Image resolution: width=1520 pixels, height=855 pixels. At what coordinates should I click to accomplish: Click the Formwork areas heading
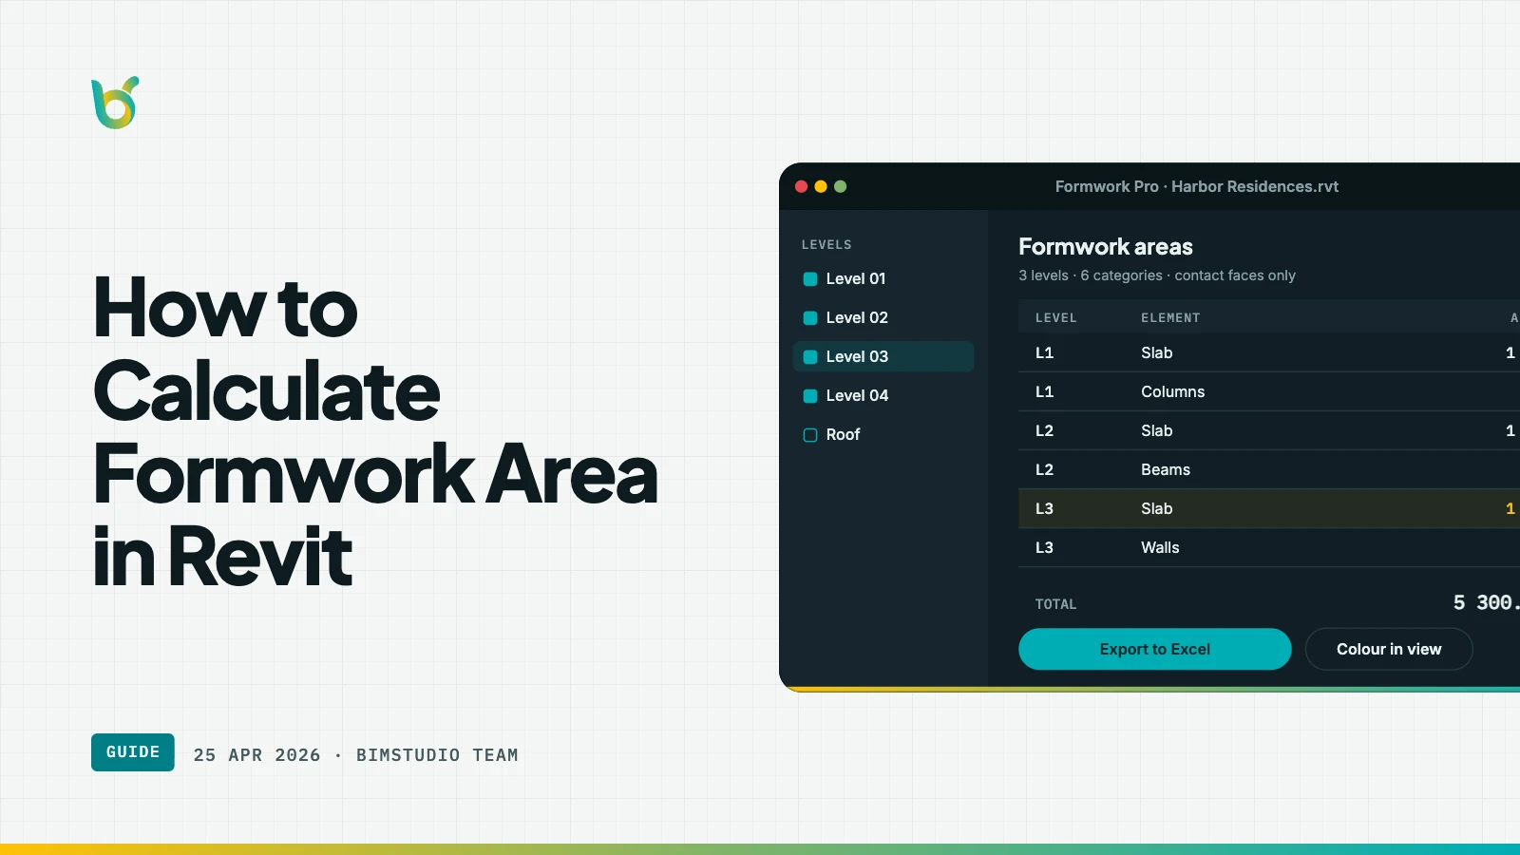tap(1106, 247)
